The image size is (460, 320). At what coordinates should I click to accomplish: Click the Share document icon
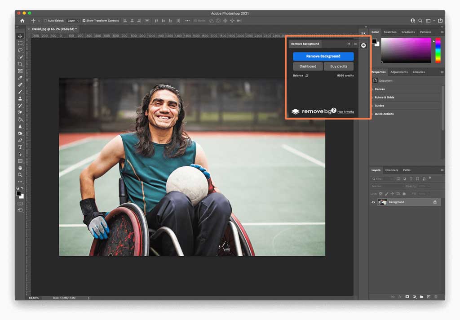coord(440,21)
